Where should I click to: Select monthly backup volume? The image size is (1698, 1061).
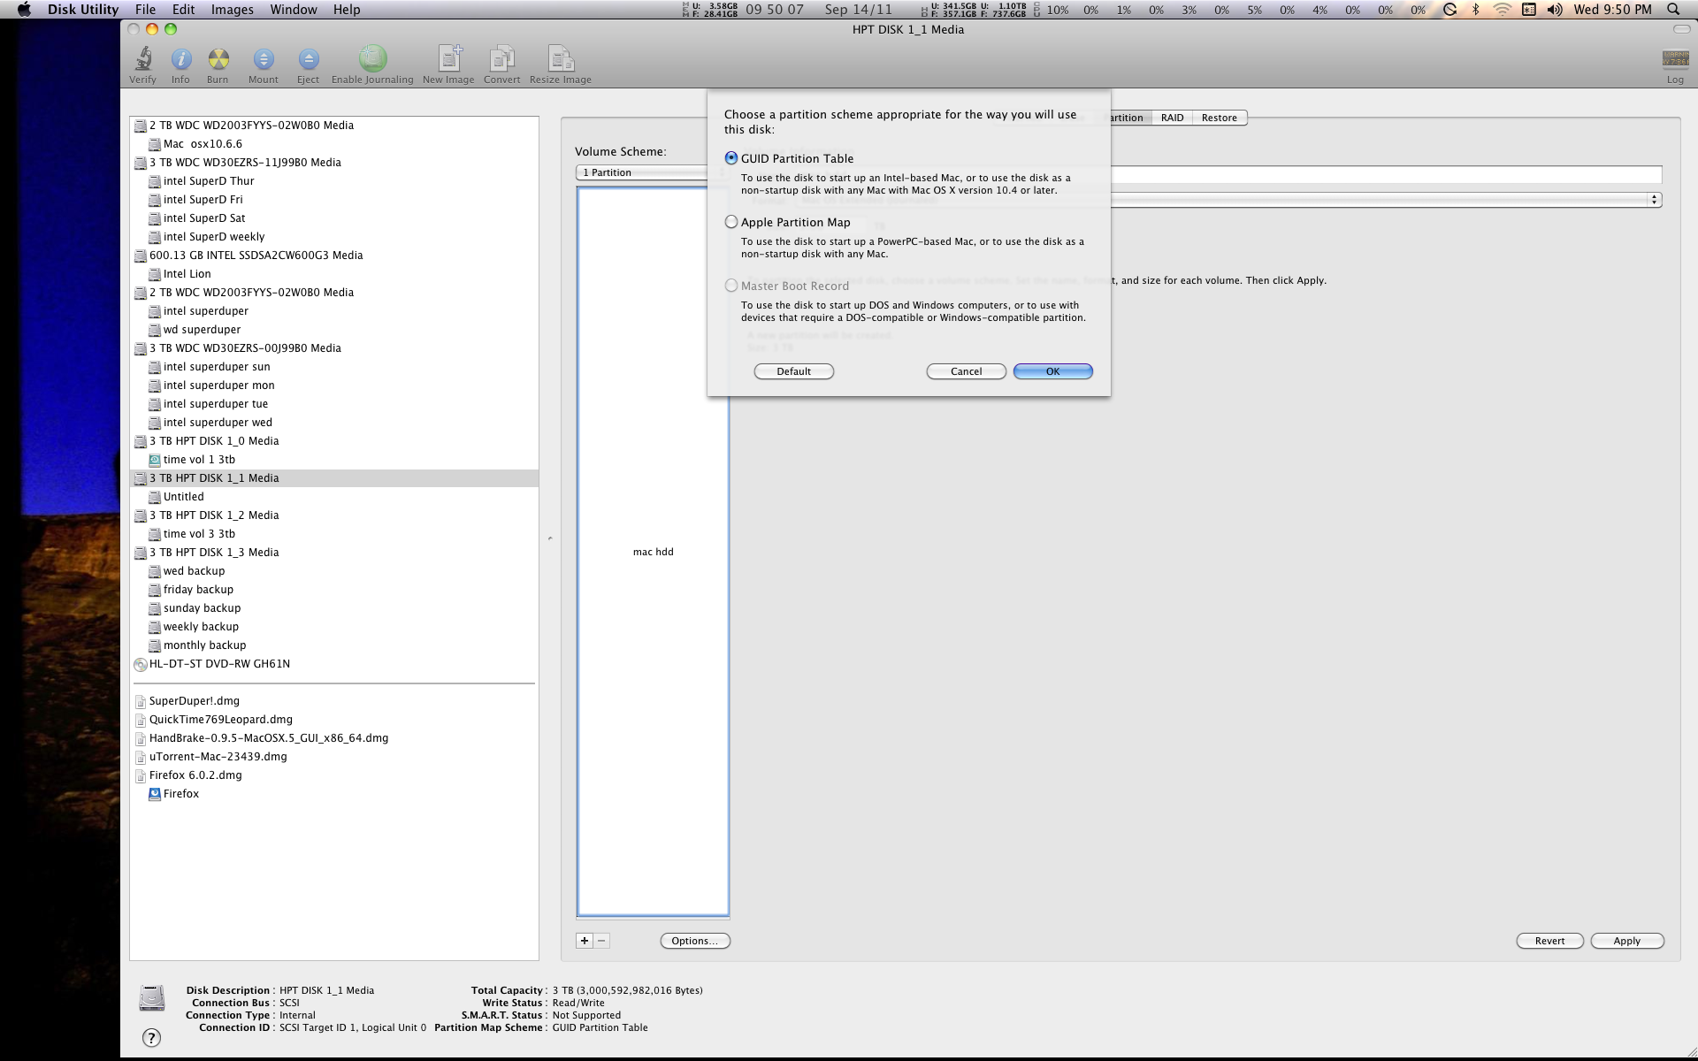[x=204, y=645]
